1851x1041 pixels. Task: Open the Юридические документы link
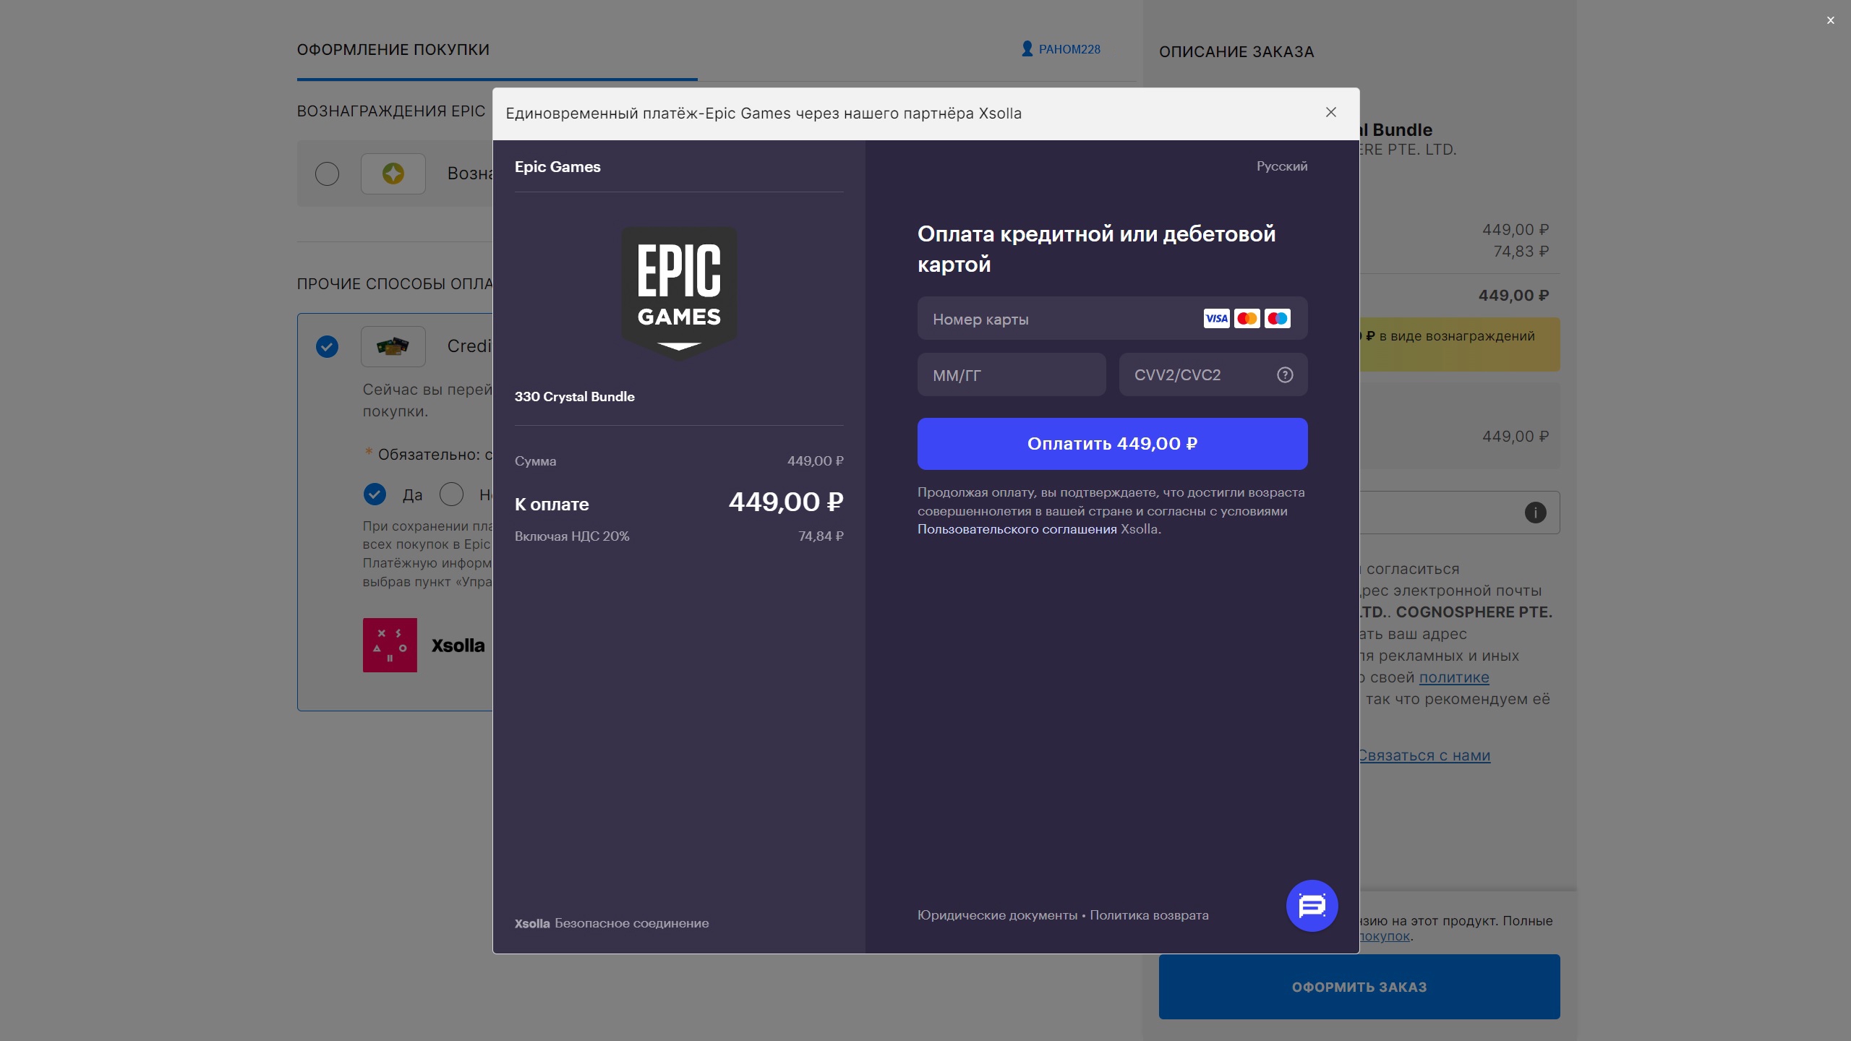(997, 915)
